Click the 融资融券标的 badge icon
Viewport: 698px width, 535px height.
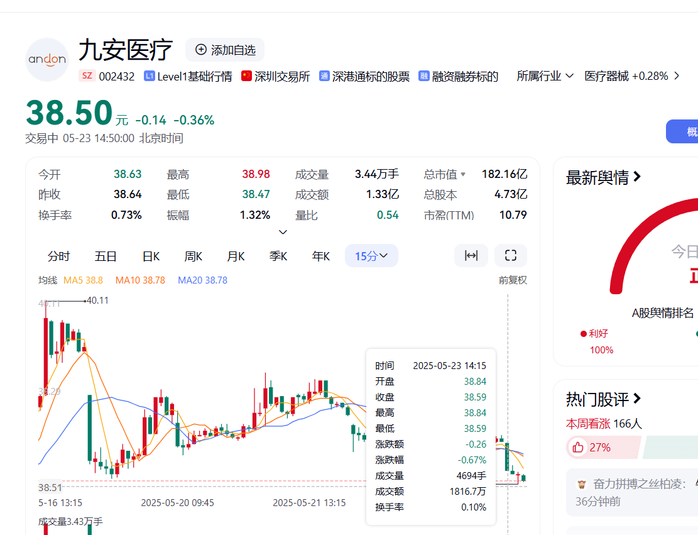[x=424, y=76]
